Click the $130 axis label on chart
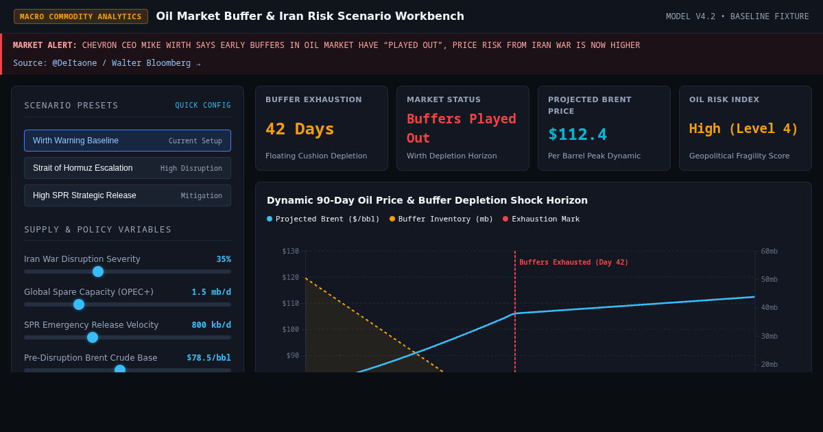Screen dimensions: 823x432 [x=291, y=252]
